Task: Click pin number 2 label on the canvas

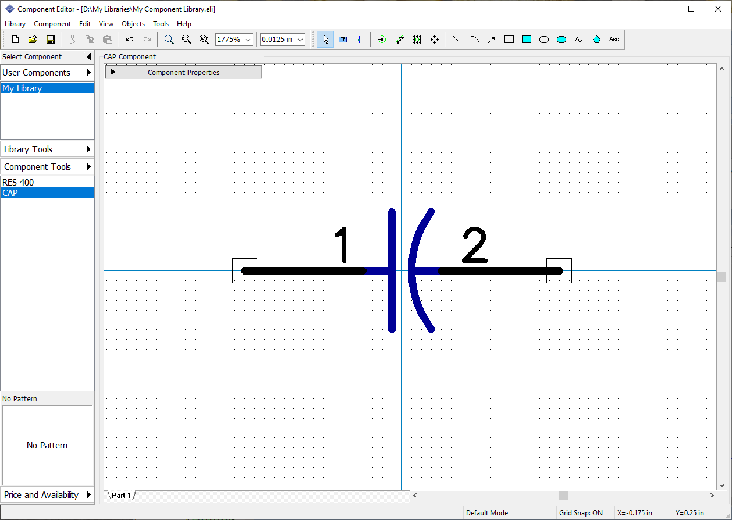Action: [x=474, y=244]
